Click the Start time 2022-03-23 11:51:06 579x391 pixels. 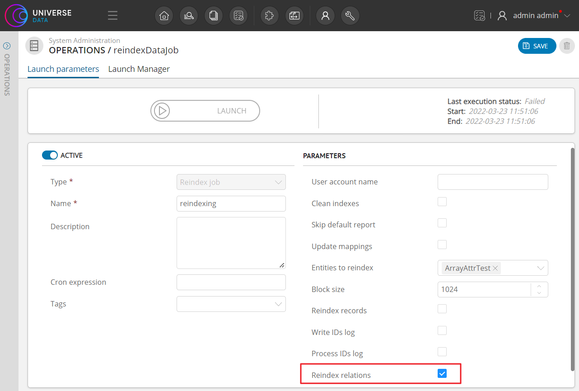coord(503,111)
